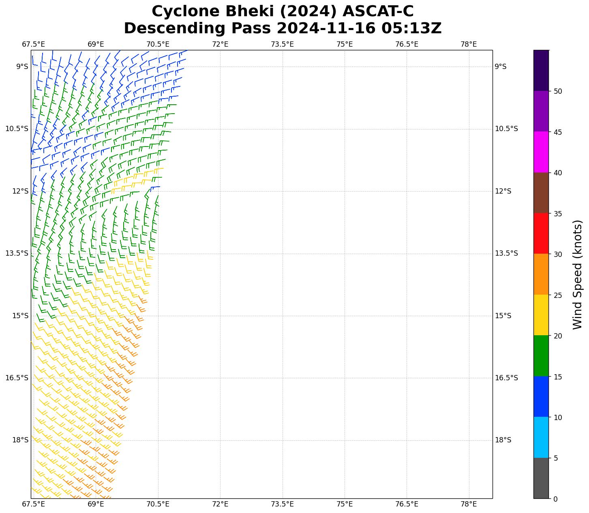Pick the orange 25–30 knots colorbar segment
The width and height of the screenshot is (589, 513).
coord(541,274)
